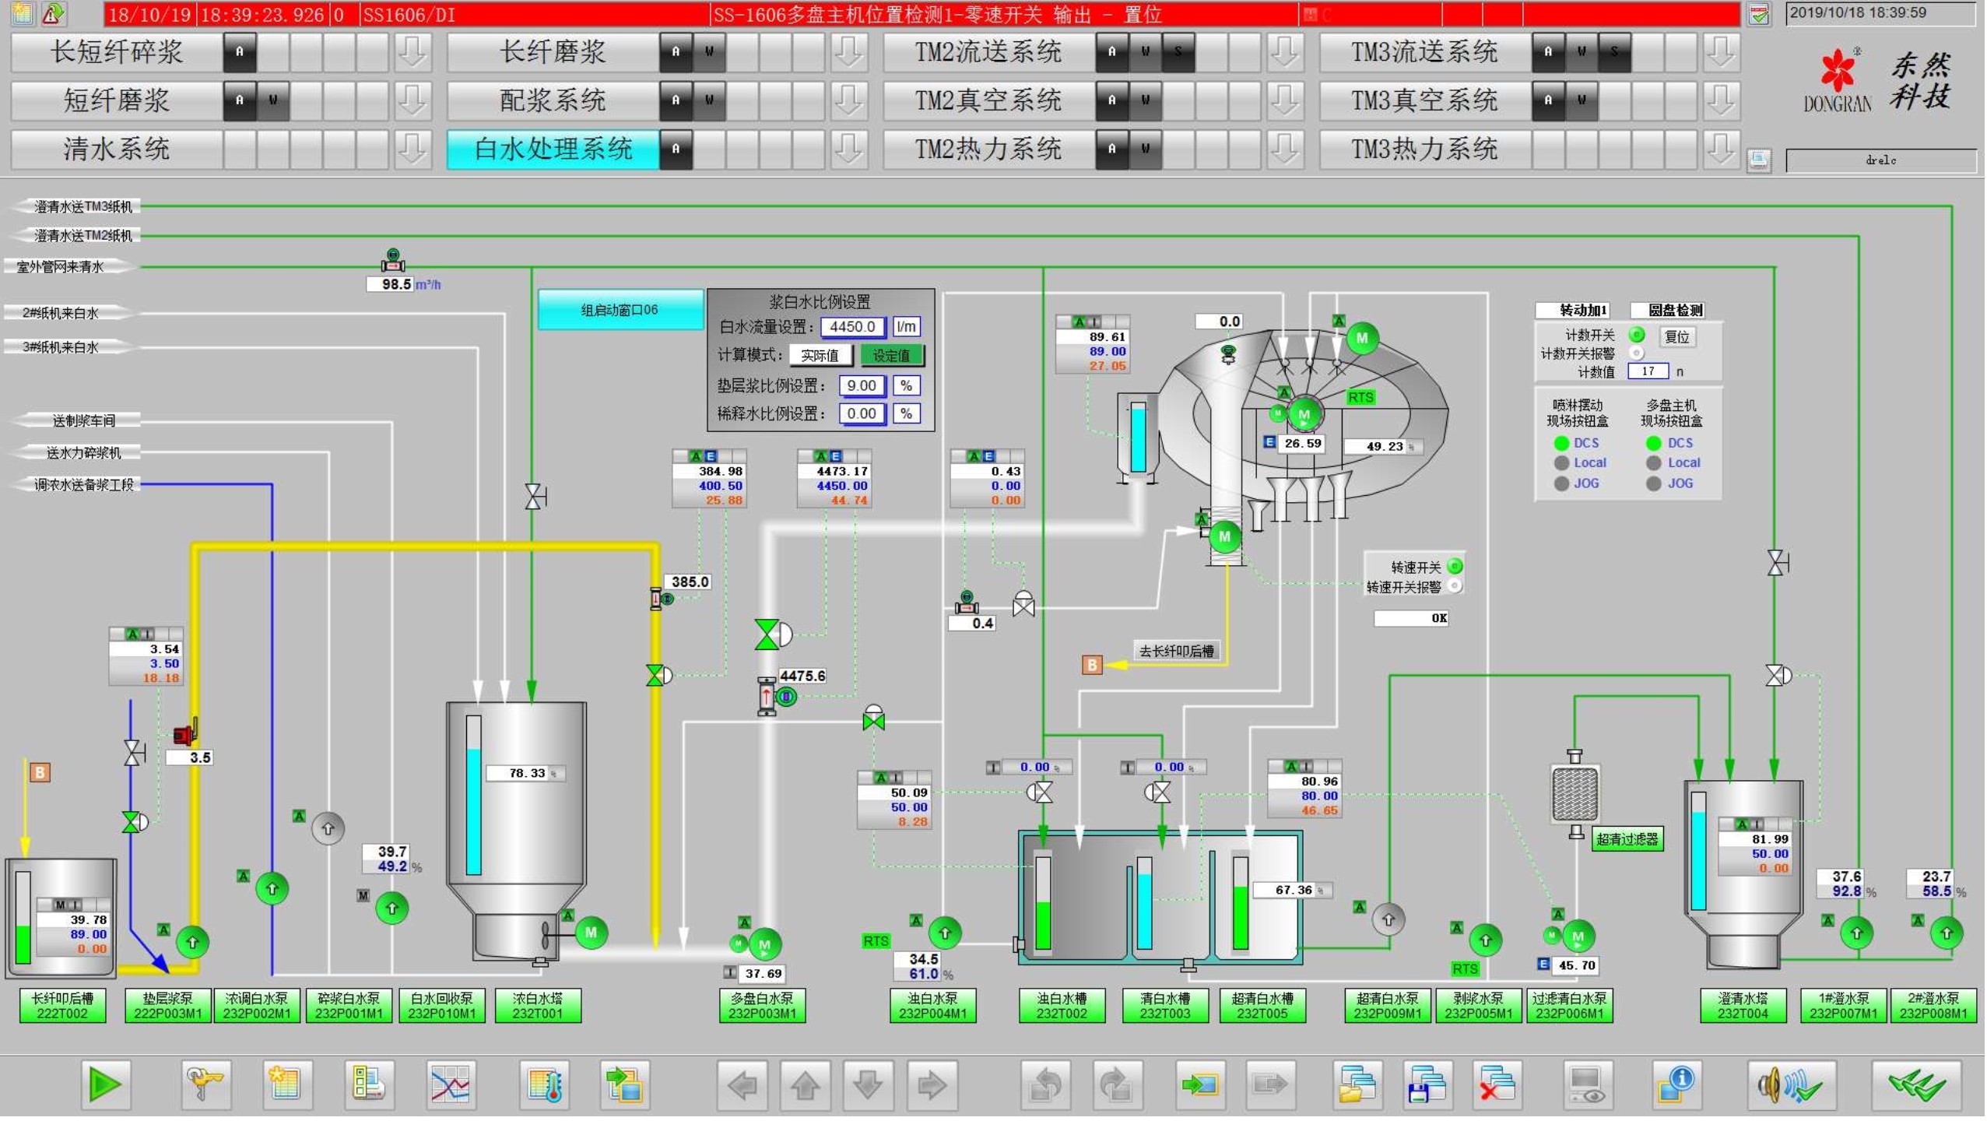
Task: Expand the 白水处理系统 down arrow
Action: [x=848, y=149]
